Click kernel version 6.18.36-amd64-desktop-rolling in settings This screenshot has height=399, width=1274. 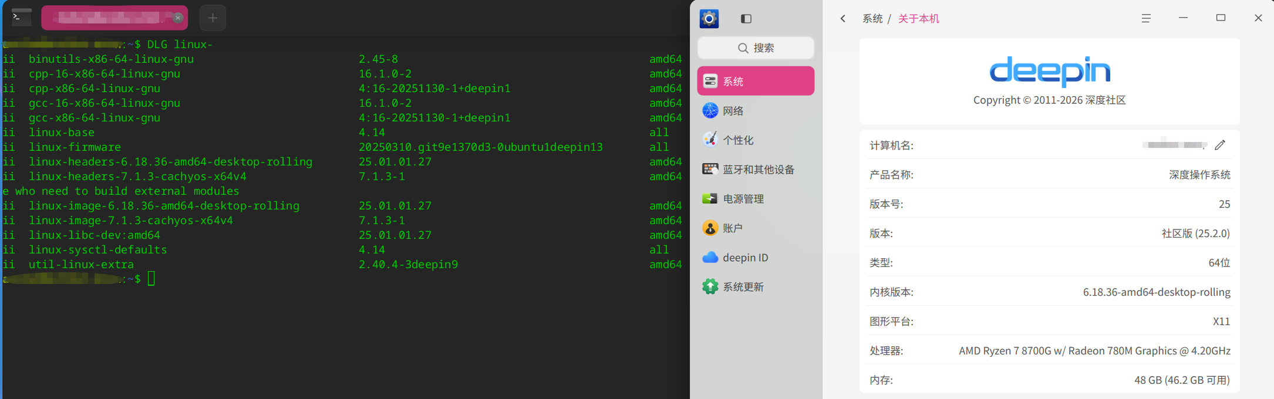pos(1157,292)
